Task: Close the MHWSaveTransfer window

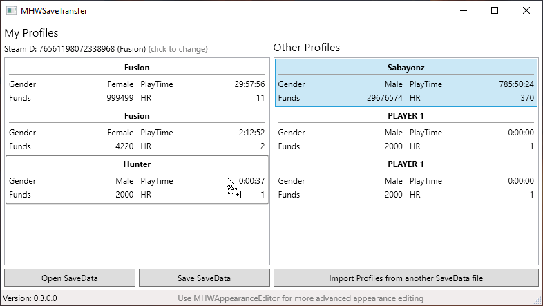Action: (x=526, y=10)
